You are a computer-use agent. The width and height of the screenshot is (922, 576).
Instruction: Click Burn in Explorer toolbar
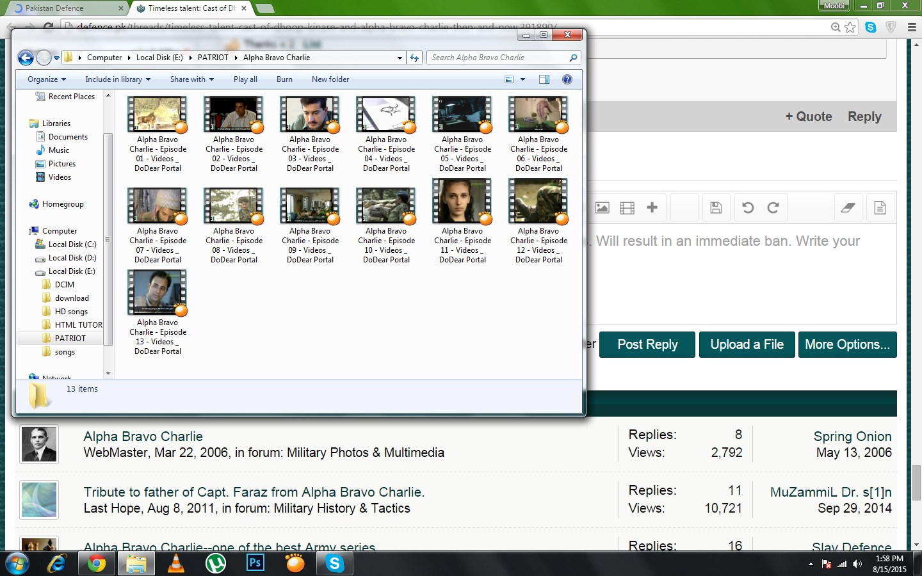[284, 79]
